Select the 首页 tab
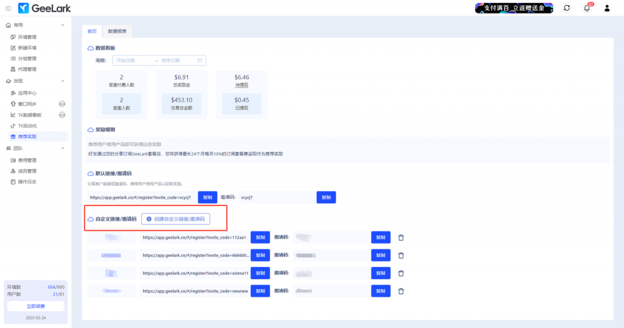The image size is (624, 328). point(91,31)
